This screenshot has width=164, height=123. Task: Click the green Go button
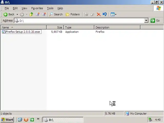click(155, 20)
